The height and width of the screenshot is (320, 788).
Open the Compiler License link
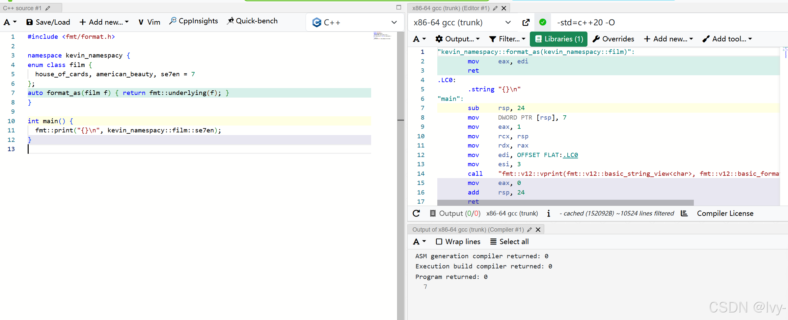(725, 214)
